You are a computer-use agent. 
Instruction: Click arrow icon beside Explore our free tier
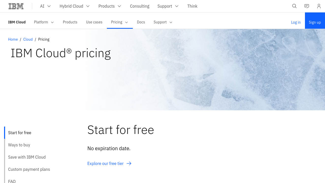coord(129,163)
